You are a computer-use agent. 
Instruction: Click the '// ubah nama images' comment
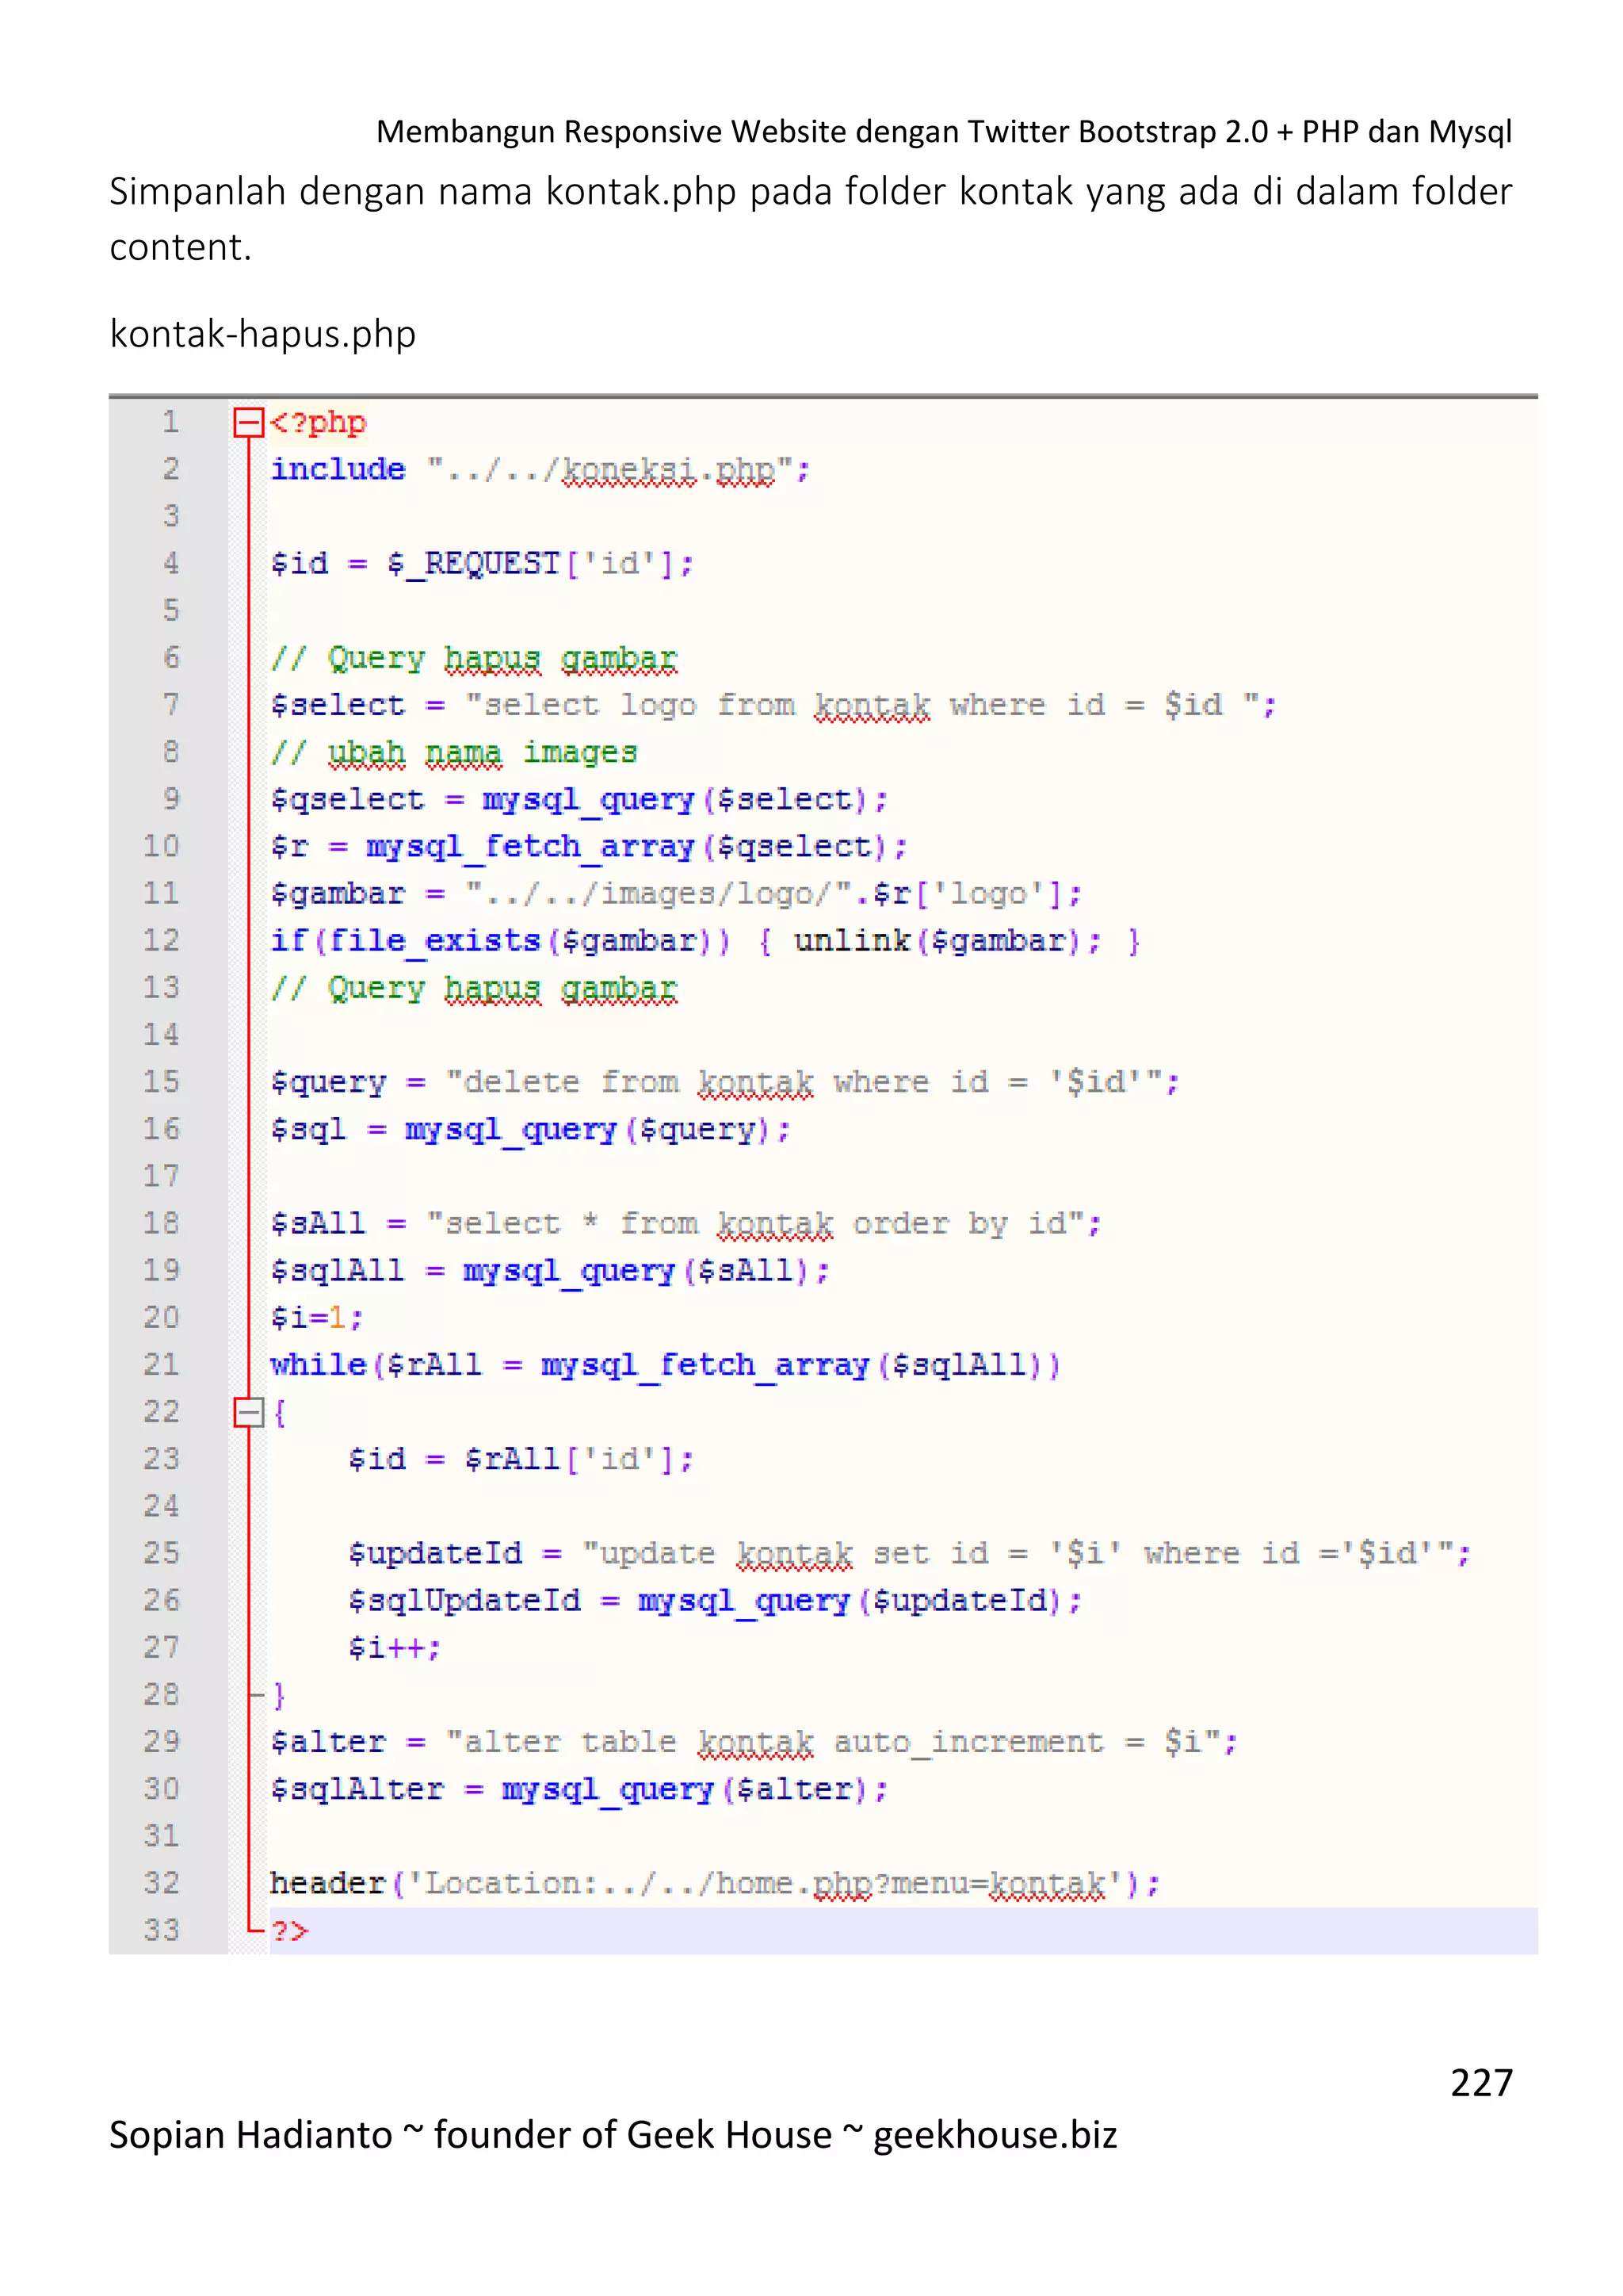[x=454, y=752]
